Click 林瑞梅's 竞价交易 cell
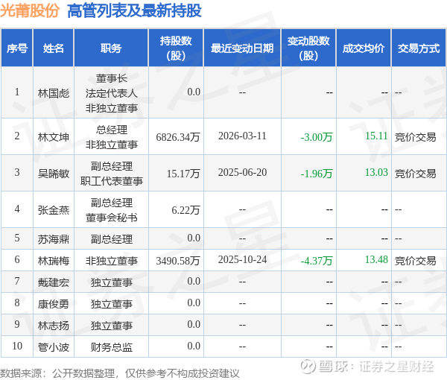 pos(416,261)
